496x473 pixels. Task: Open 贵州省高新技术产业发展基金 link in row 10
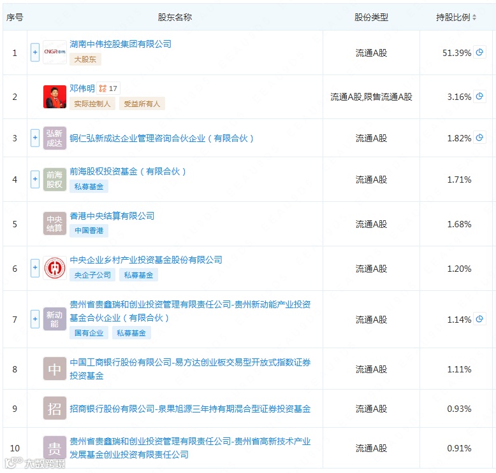click(x=190, y=448)
